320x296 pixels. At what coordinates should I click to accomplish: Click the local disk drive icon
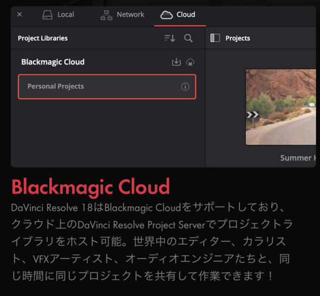[47, 15]
